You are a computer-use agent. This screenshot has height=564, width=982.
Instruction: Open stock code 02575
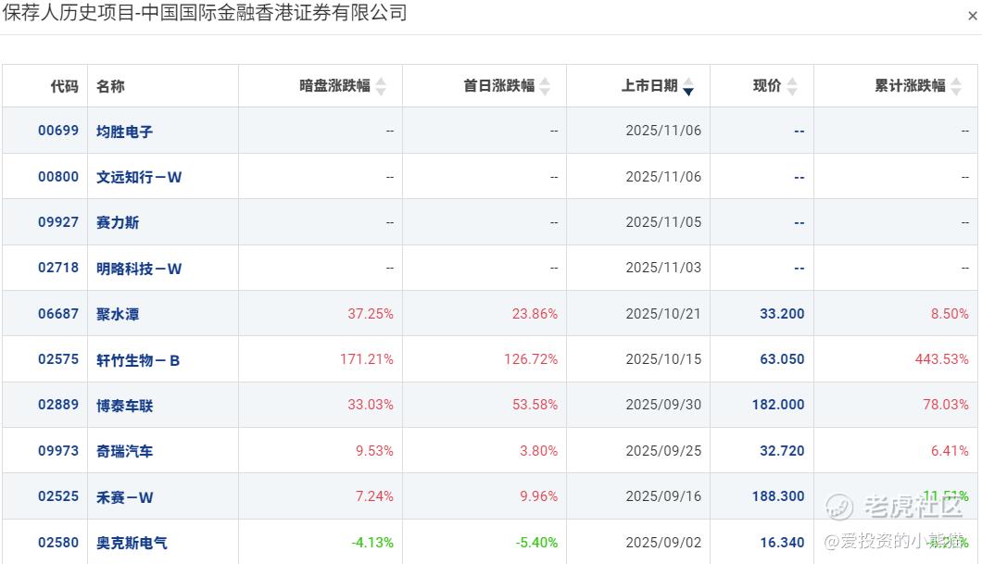[58, 358]
